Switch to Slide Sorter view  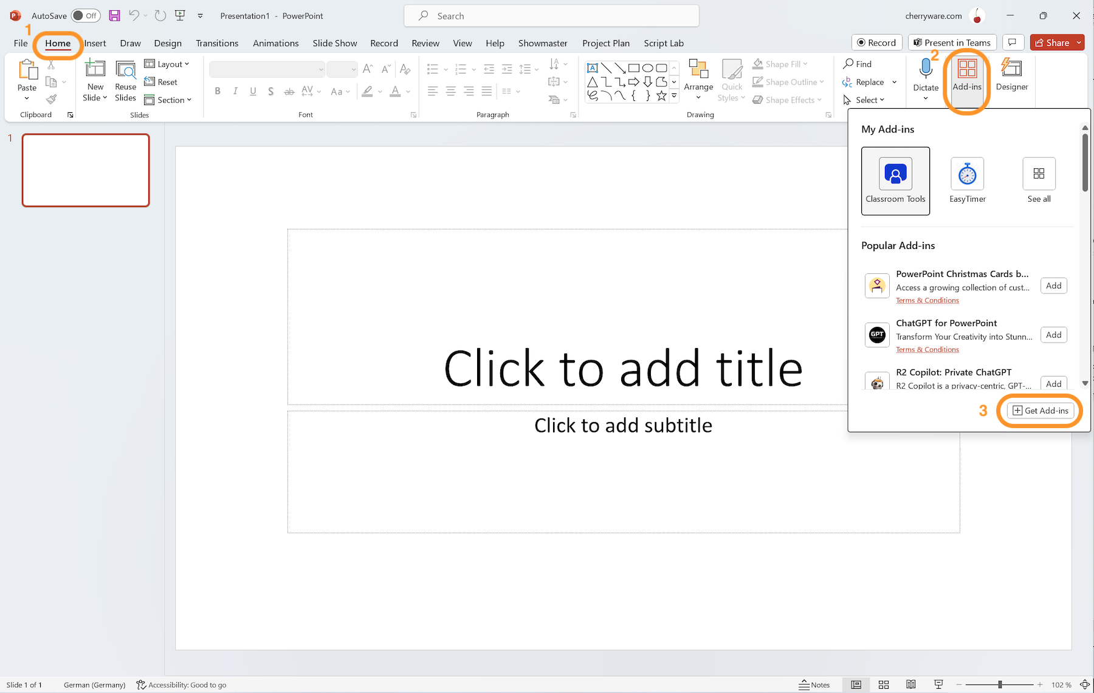pyautogui.click(x=884, y=684)
